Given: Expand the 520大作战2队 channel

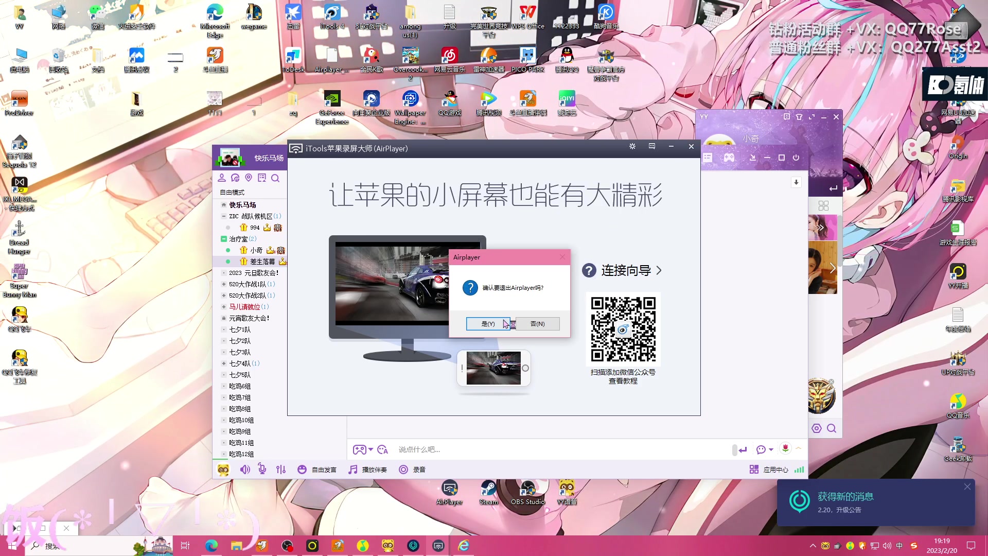Looking at the screenshot, I should pyautogui.click(x=224, y=296).
